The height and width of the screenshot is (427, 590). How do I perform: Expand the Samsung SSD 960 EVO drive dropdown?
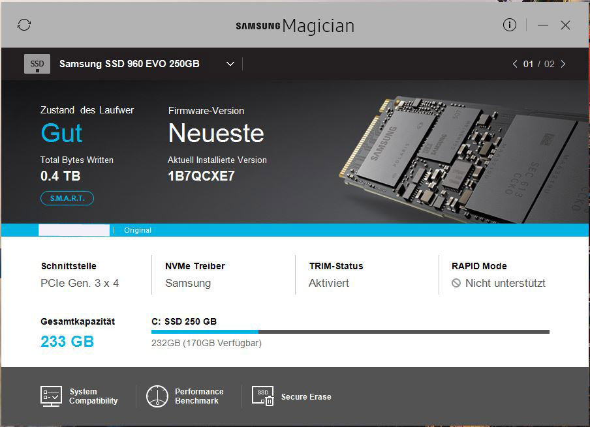coord(230,64)
